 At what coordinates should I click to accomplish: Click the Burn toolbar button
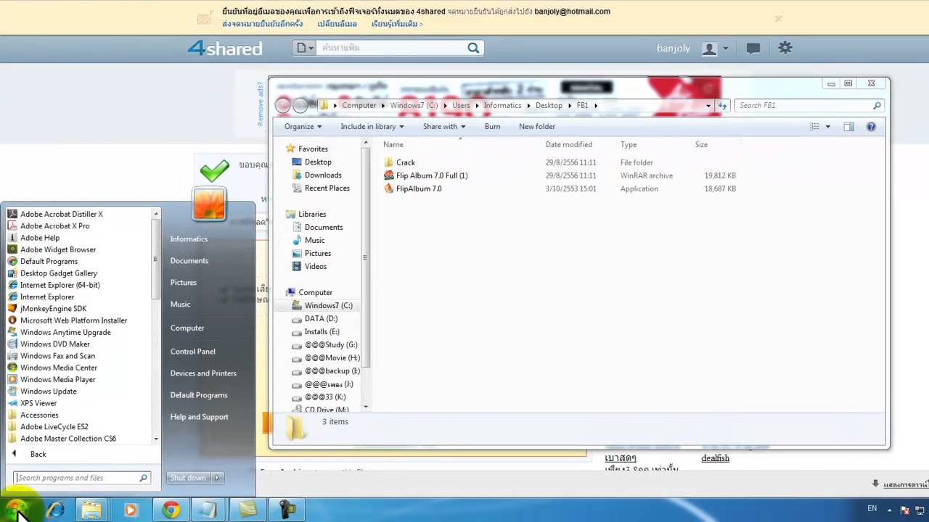[x=492, y=126]
